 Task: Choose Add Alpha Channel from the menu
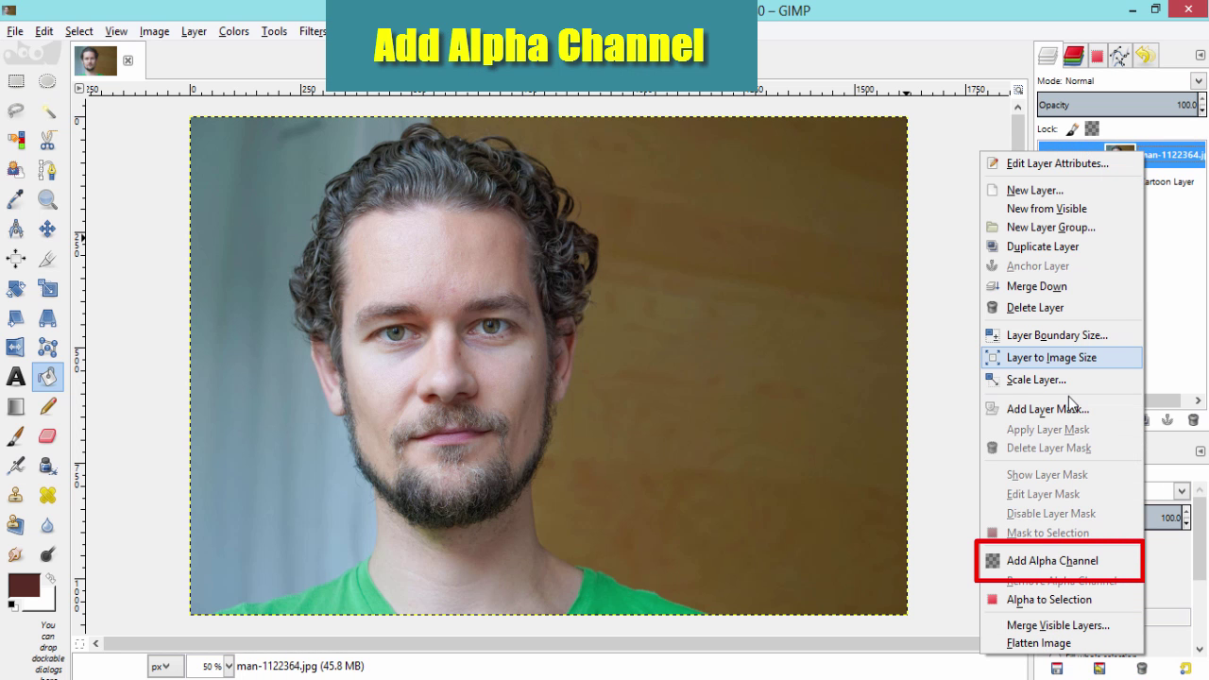point(1053,560)
